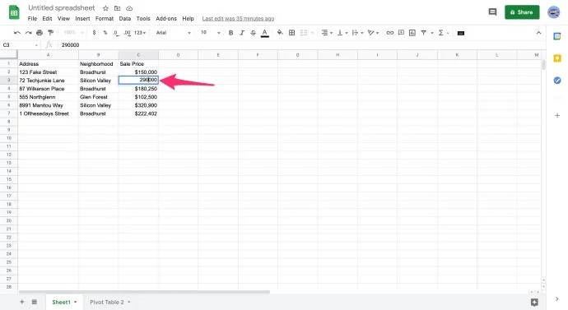Open the text color picker
This screenshot has width=568, height=310.
(265, 33)
